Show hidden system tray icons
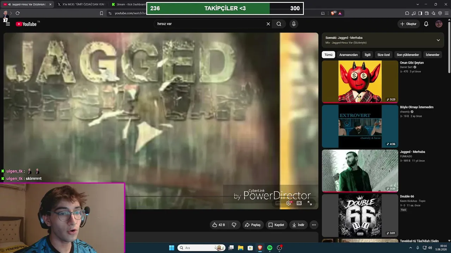The width and height of the screenshot is (451, 253). (410, 248)
